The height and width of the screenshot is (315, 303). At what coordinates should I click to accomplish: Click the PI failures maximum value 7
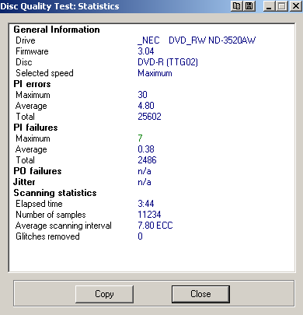coord(140,138)
